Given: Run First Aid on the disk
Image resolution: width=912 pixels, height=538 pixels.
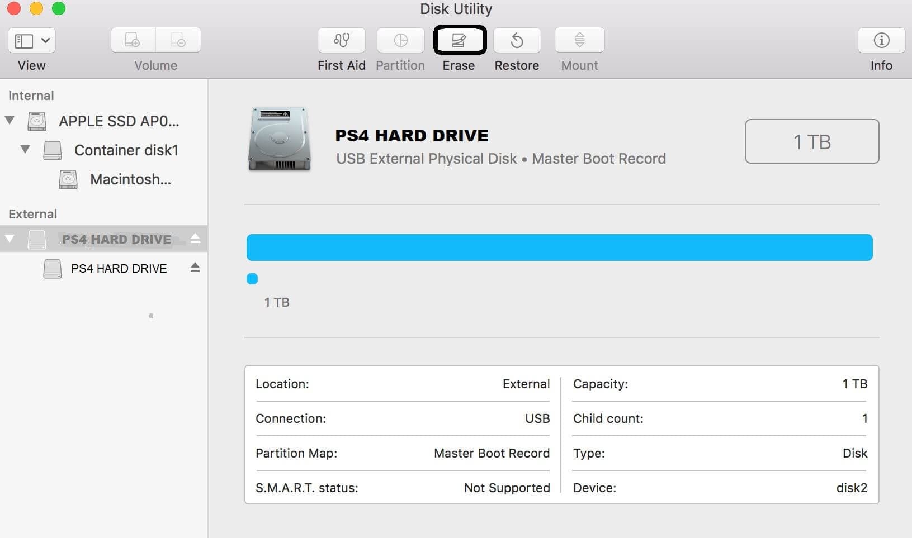Looking at the screenshot, I should pyautogui.click(x=342, y=40).
